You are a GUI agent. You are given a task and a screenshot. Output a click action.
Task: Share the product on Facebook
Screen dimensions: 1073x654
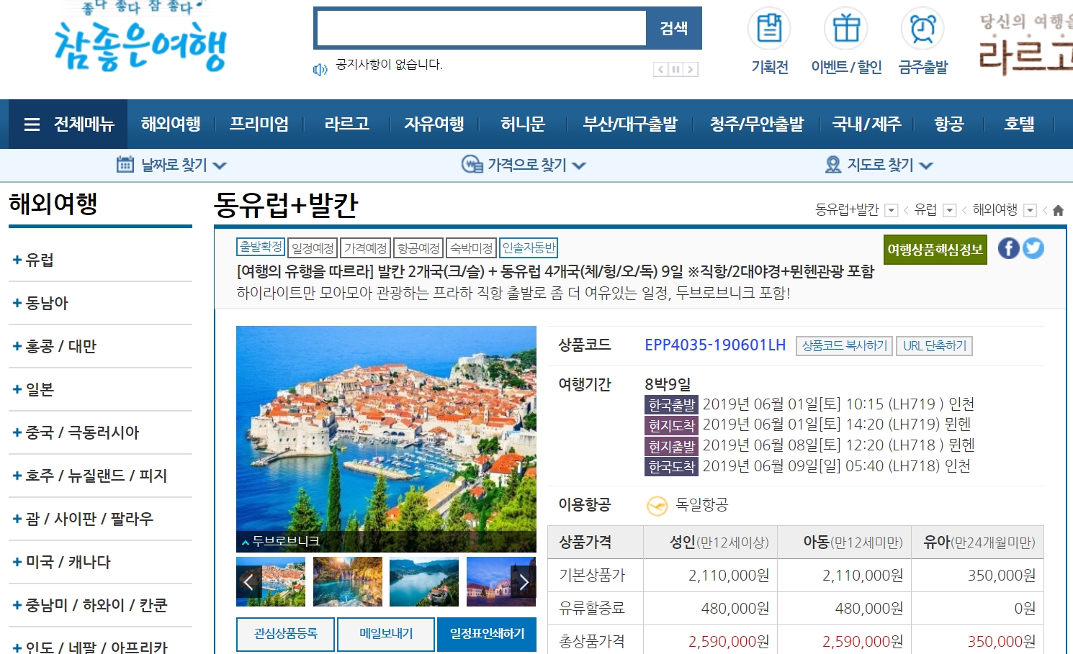[x=1009, y=248]
